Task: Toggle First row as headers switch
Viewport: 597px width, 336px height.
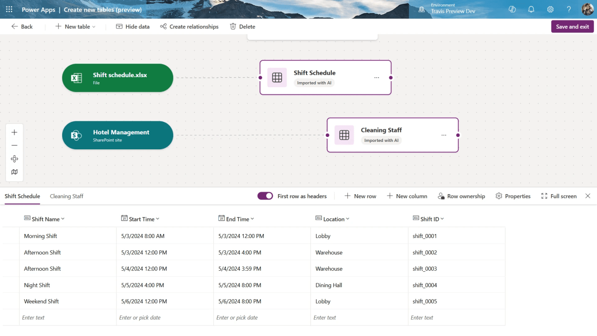Action: pyautogui.click(x=265, y=196)
